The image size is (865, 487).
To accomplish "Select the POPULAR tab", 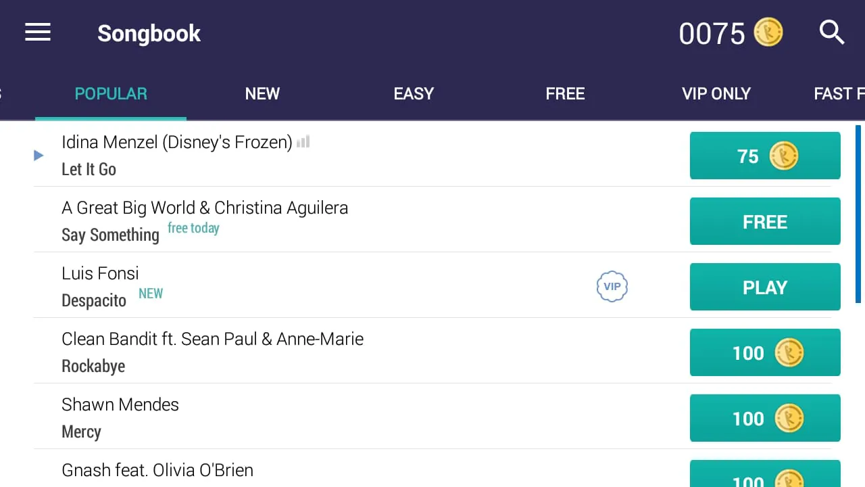I will pyautogui.click(x=111, y=94).
